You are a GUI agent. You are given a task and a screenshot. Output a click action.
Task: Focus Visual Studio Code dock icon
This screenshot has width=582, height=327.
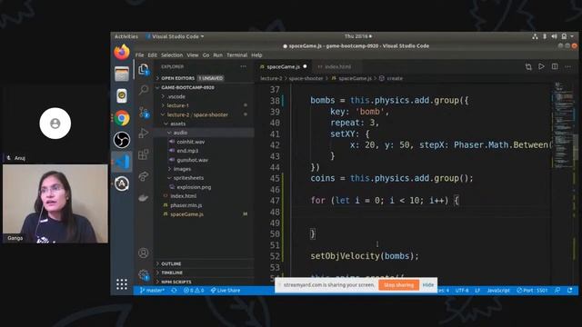[122, 162]
